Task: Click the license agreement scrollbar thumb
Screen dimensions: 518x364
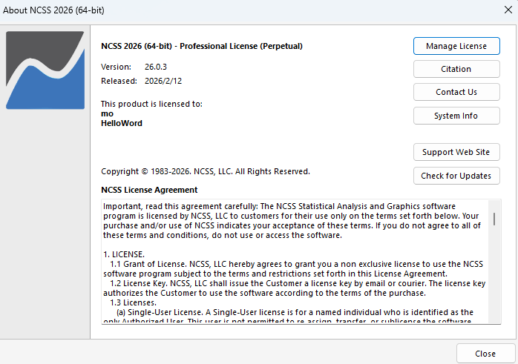Action: 494,219
